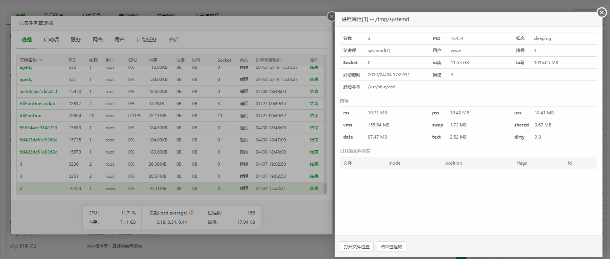
Task: Sort by 进程创建时间 column header
Action: 269,60
